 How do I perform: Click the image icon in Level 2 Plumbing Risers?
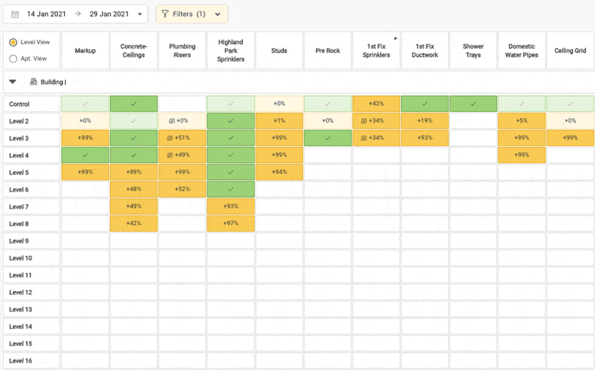[171, 121]
